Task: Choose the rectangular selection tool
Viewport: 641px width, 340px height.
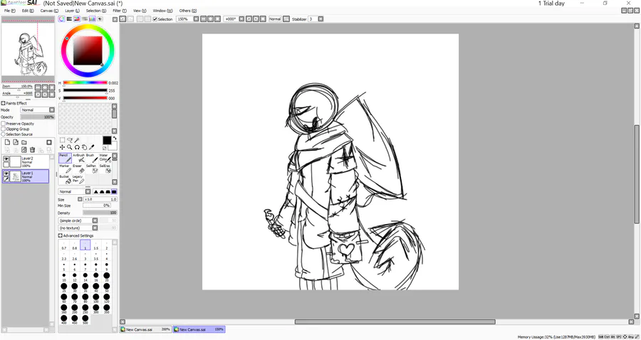Action: (62, 140)
